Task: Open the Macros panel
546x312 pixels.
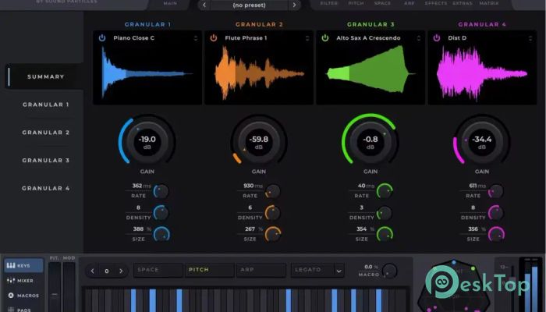Action: (23, 296)
